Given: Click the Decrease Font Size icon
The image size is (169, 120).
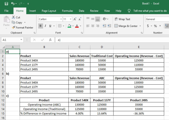Looking at the screenshot, I should point(80,19).
